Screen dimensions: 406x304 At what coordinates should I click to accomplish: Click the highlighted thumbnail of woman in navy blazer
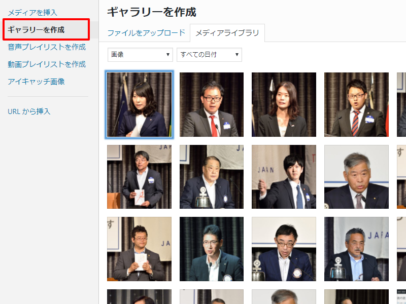click(x=139, y=104)
